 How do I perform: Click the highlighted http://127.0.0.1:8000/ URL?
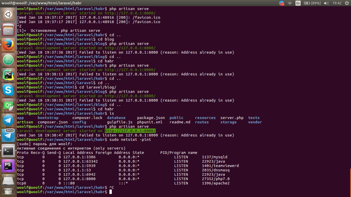pos(130,131)
